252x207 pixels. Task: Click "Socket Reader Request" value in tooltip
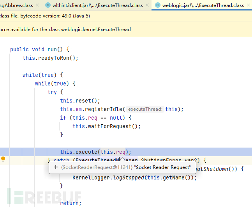click(162, 167)
